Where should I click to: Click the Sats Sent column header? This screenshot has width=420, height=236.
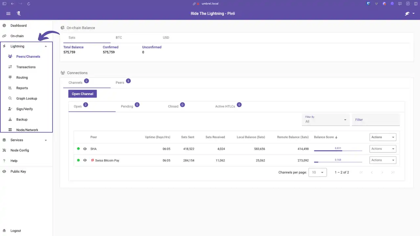188,137
